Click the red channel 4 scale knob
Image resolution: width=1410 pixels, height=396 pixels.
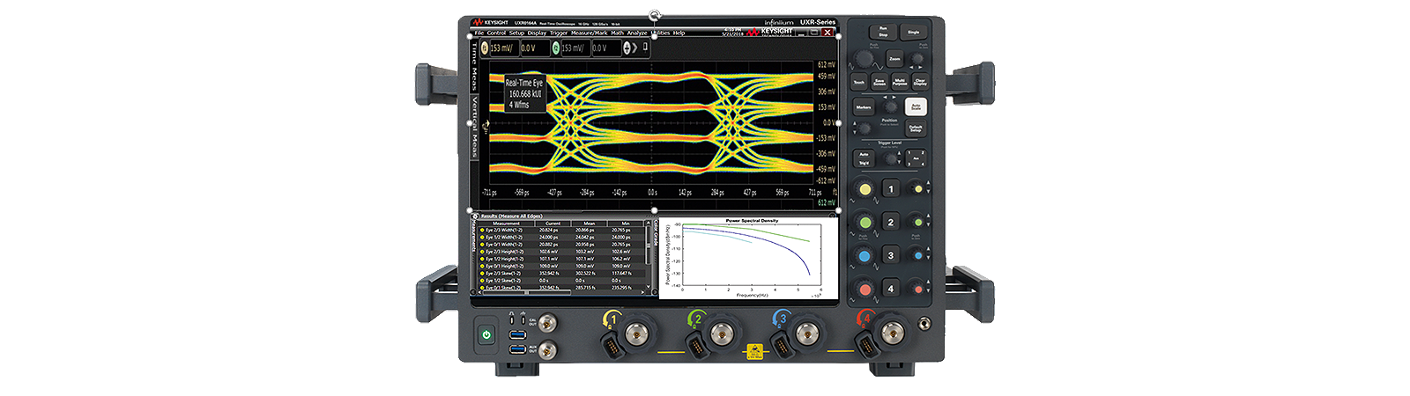coord(865,290)
